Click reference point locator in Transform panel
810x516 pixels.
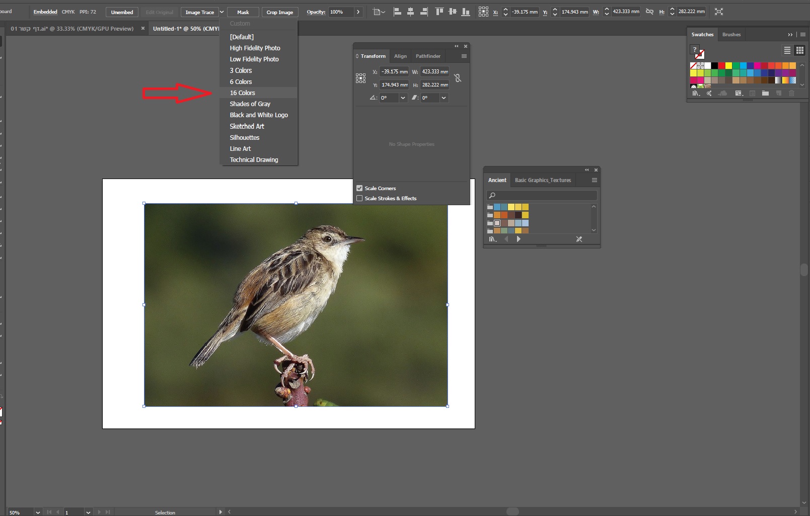pos(360,78)
